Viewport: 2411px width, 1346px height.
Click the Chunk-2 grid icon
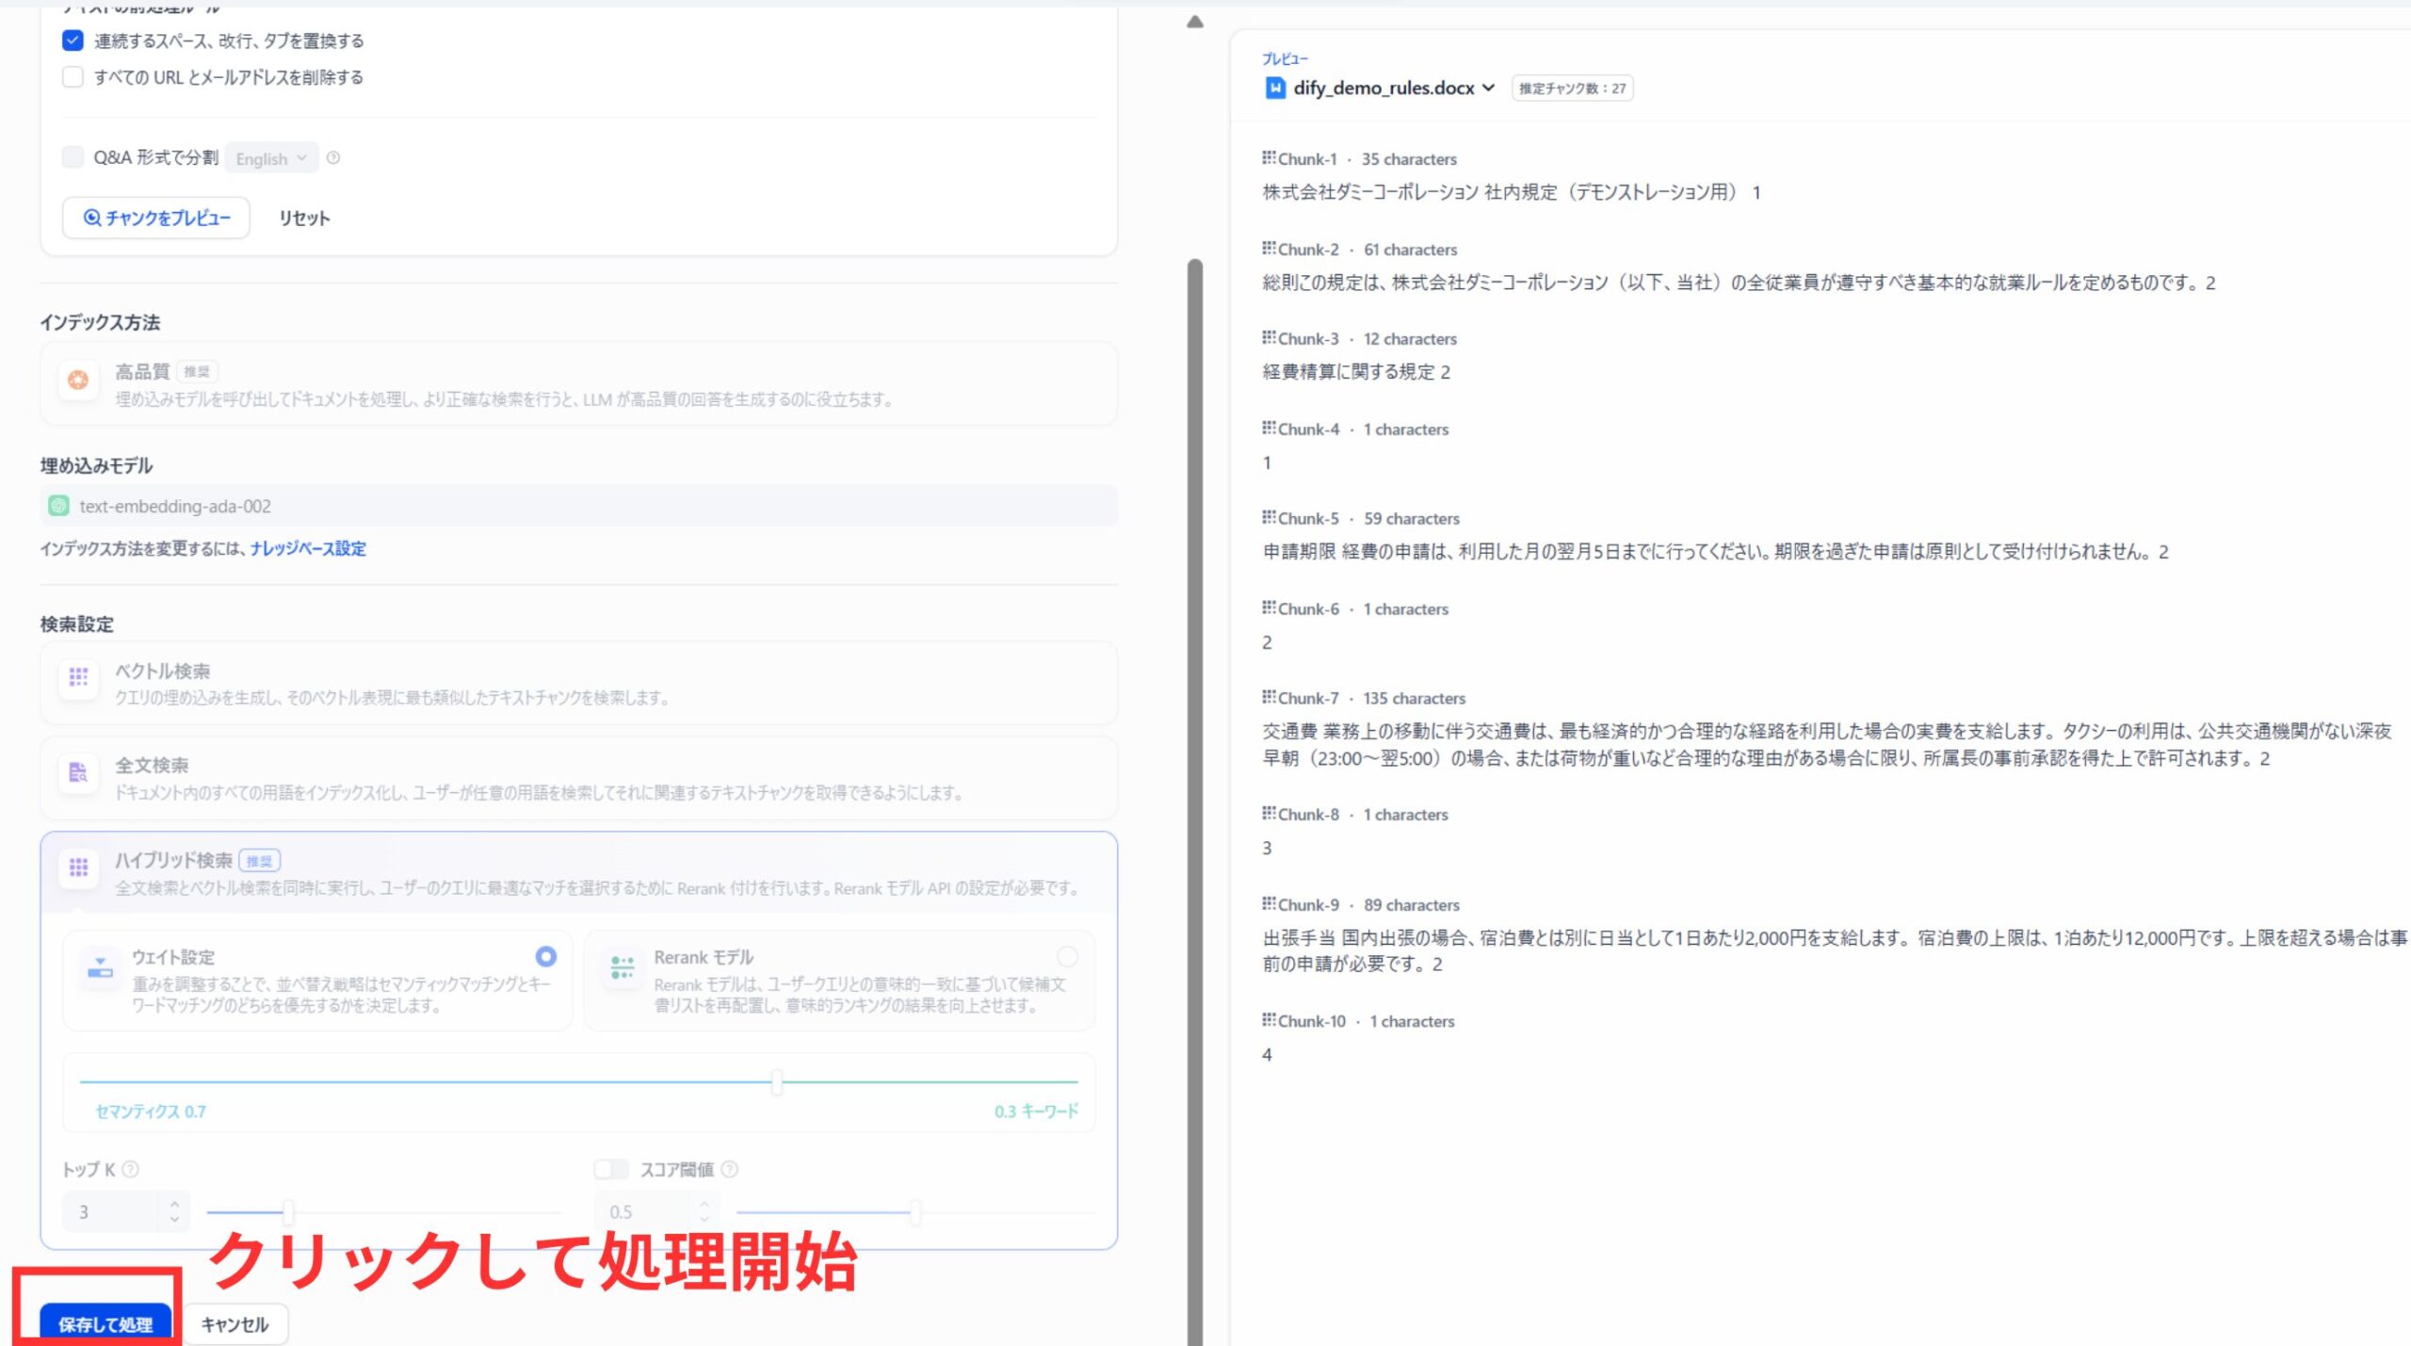point(1269,248)
